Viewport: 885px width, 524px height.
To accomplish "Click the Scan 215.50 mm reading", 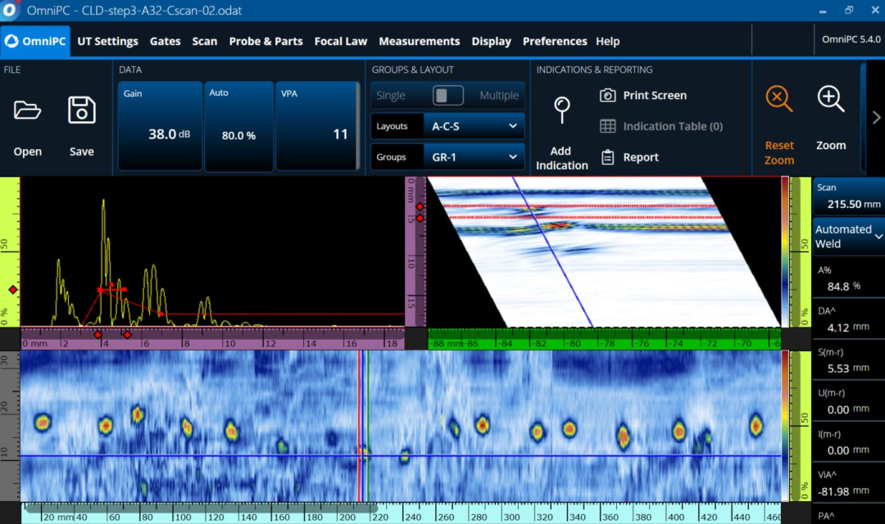I will 848,196.
